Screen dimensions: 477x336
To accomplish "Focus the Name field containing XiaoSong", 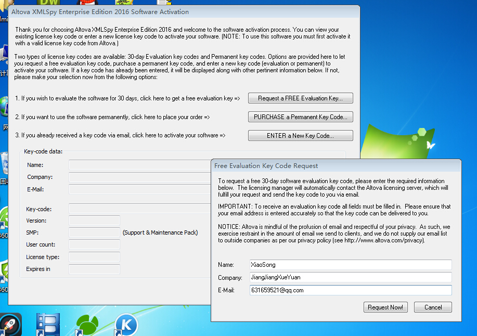I will point(351,265).
